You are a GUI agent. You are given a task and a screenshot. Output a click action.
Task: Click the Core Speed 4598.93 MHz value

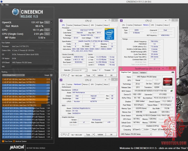point(79,57)
